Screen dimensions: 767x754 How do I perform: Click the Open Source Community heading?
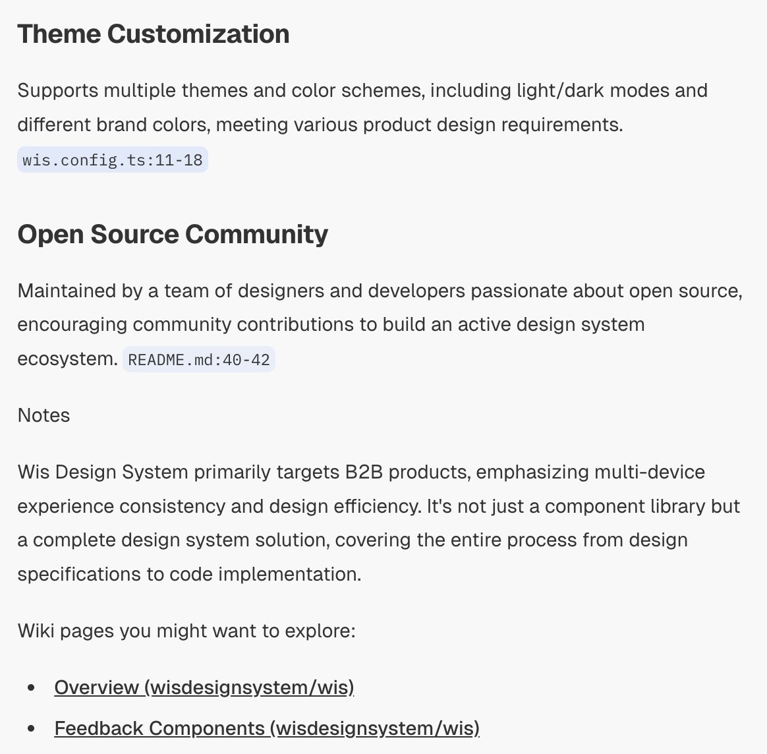(x=173, y=235)
